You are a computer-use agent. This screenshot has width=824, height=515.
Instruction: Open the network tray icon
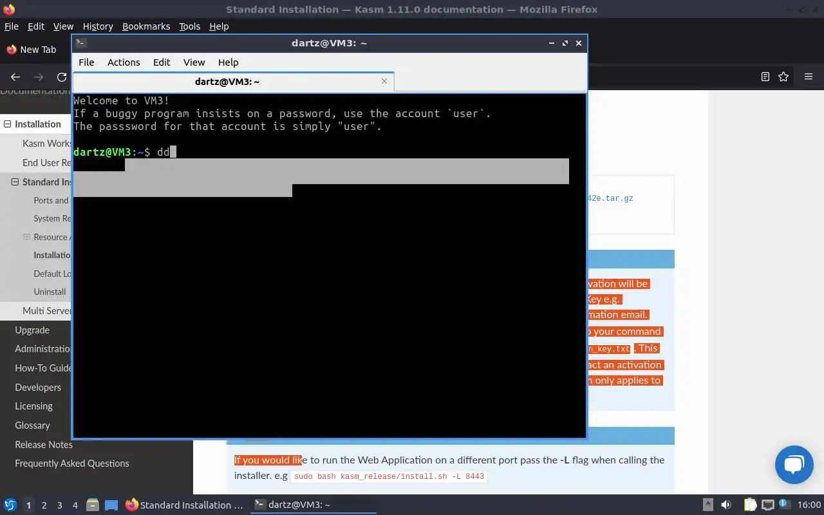768,505
